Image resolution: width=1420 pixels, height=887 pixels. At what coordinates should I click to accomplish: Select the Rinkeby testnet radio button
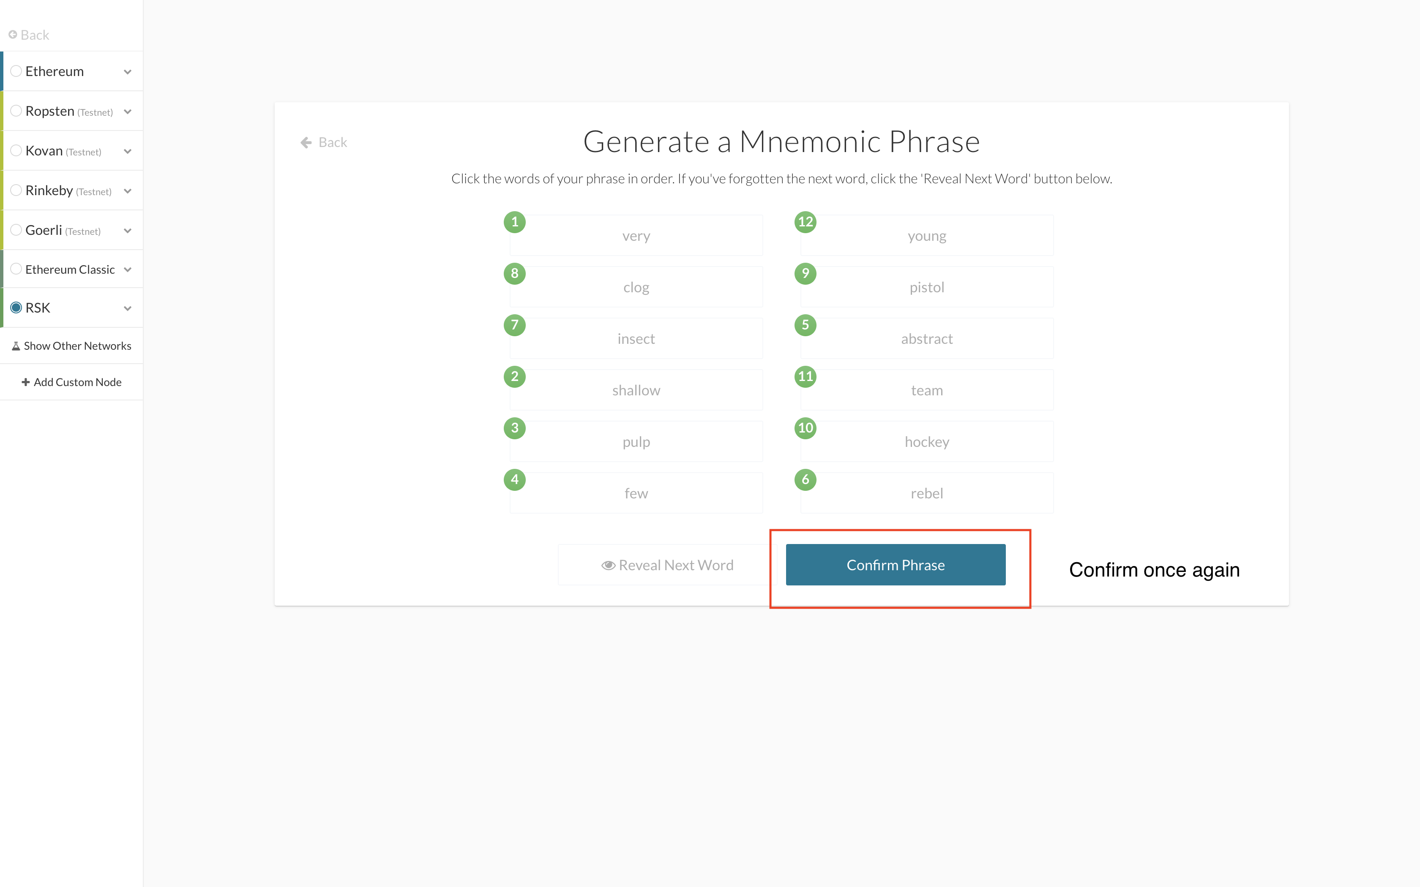point(16,190)
